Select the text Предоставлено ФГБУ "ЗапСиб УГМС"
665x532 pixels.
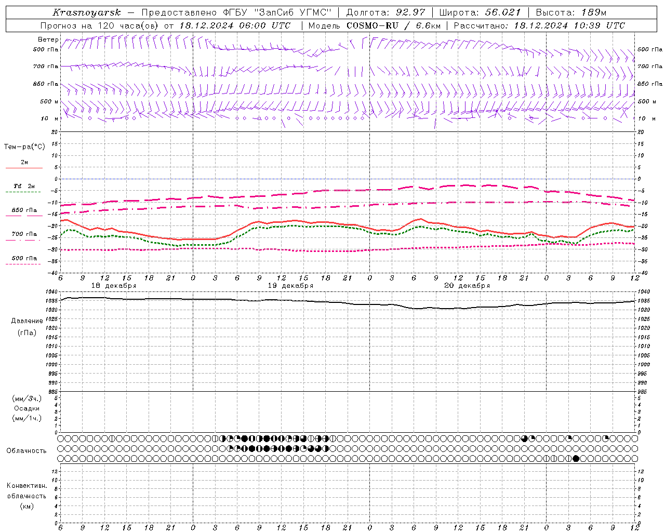pyautogui.click(x=236, y=12)
